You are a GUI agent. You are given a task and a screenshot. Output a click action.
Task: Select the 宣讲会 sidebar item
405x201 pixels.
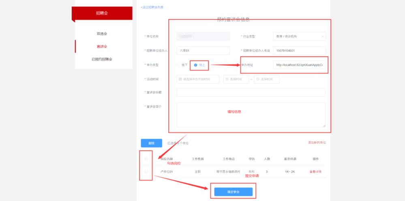click(102, 47)
